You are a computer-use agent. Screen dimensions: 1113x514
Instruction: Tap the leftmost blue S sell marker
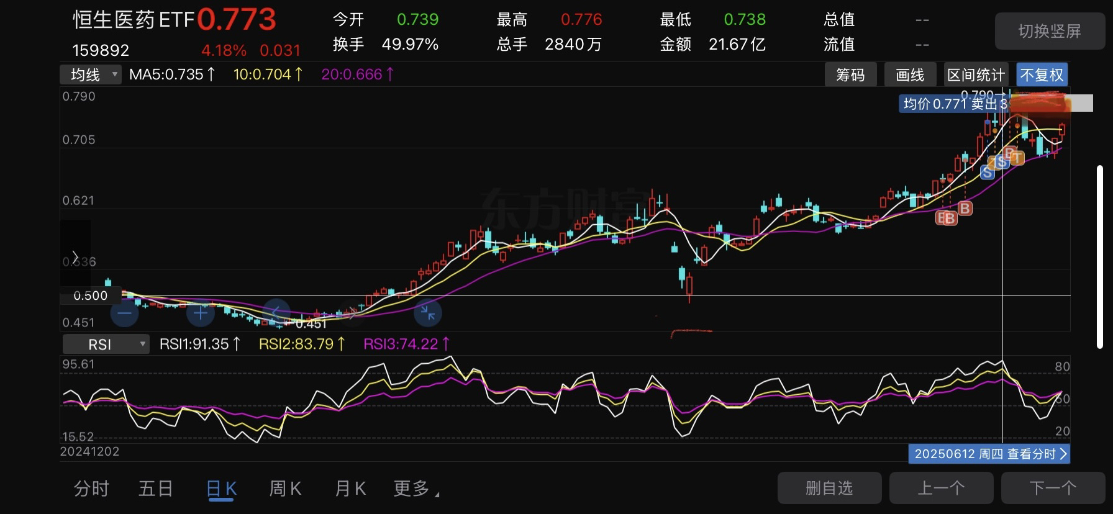click(x=988, y=173)
